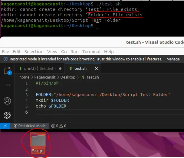
Task: Expand the home breadcrumb segment
Action: point(24,77)
